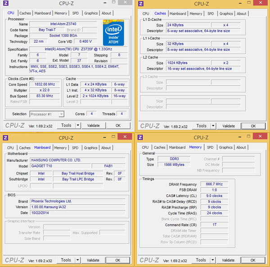Viewport: 270px width, 267px height.
Task: Click the CPU-Z app icon in the Memory window title bar
Action: click(140, 137)
